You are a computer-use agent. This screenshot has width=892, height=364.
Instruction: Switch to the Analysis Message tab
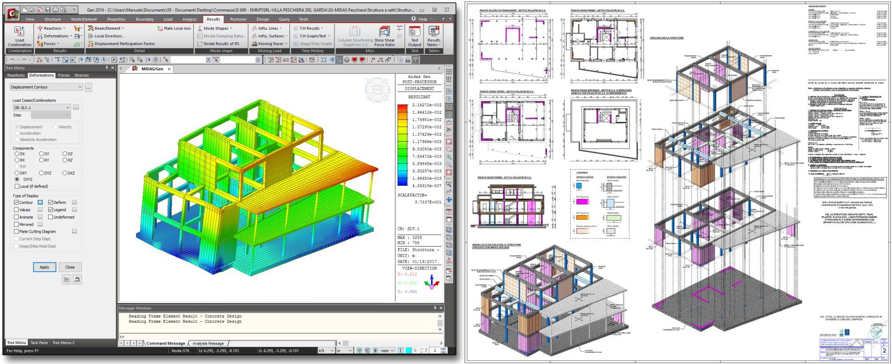click(x=208, y=344)
